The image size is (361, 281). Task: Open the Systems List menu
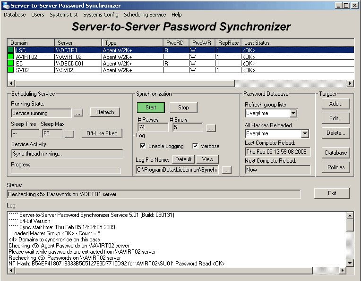(63, 15)
